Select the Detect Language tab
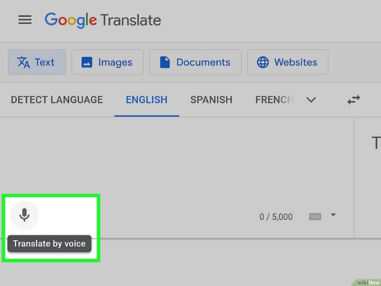The height and width of the screenshot is (286, 381). click(57, 100)
